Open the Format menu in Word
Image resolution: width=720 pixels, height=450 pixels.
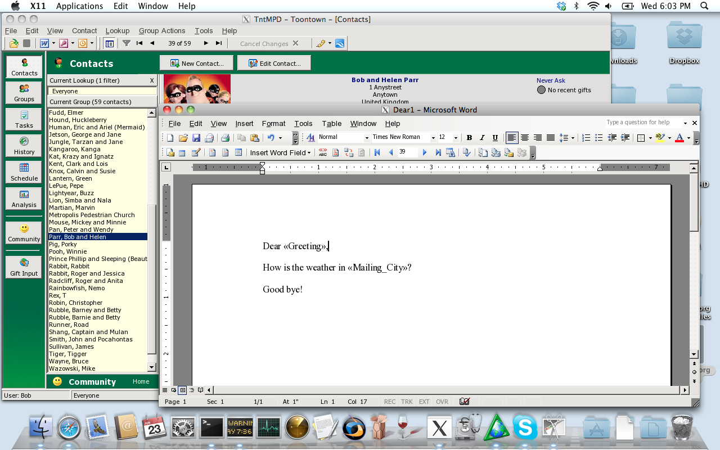(274, 124)
